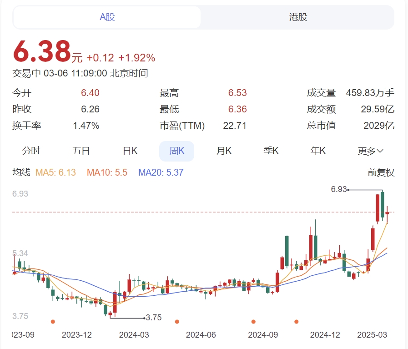Viewport: 408px width, 349px height.
Task: Select the 五日 chart view
Action: click(x=81, y=151)
